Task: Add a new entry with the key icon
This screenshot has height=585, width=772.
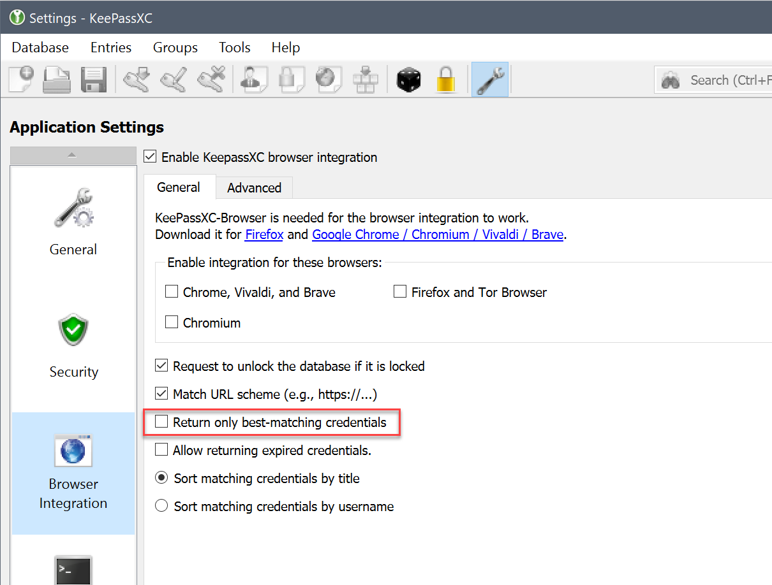Action: 137,79
